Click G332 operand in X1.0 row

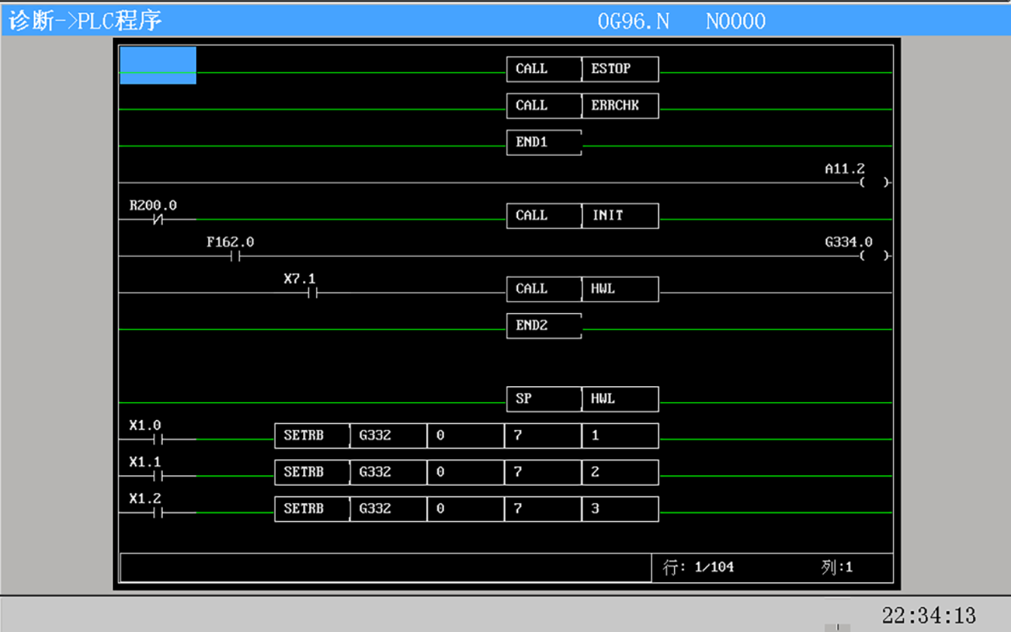pos(389,436)
